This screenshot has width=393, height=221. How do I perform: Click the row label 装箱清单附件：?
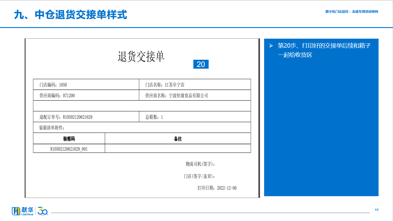(x=52, y=128)
